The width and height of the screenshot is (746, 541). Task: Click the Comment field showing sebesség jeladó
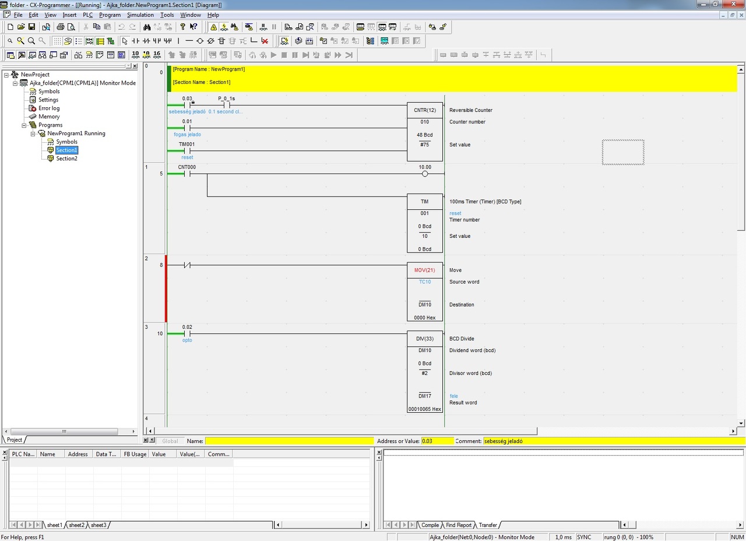614,441
